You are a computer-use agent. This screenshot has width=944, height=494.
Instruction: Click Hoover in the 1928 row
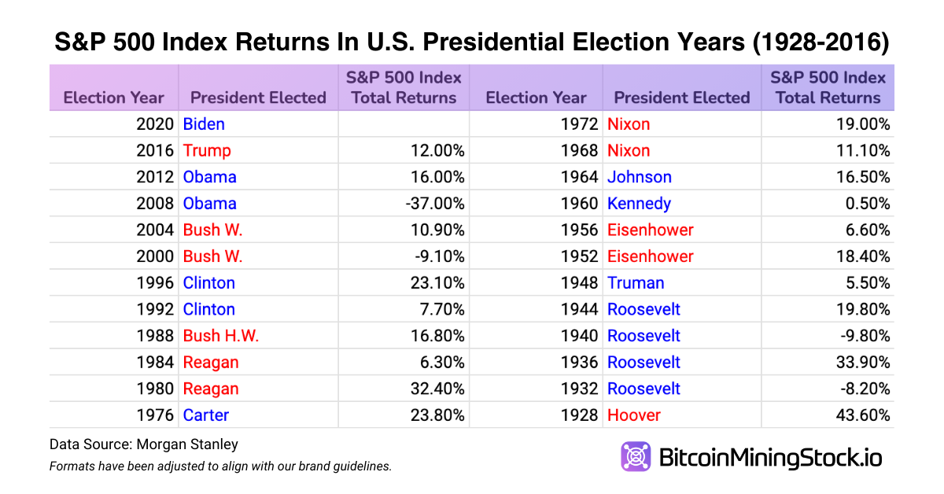coord(634,415)
